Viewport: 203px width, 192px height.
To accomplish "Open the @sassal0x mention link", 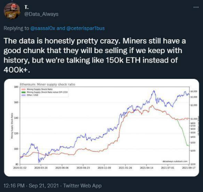I will (43, 28).
